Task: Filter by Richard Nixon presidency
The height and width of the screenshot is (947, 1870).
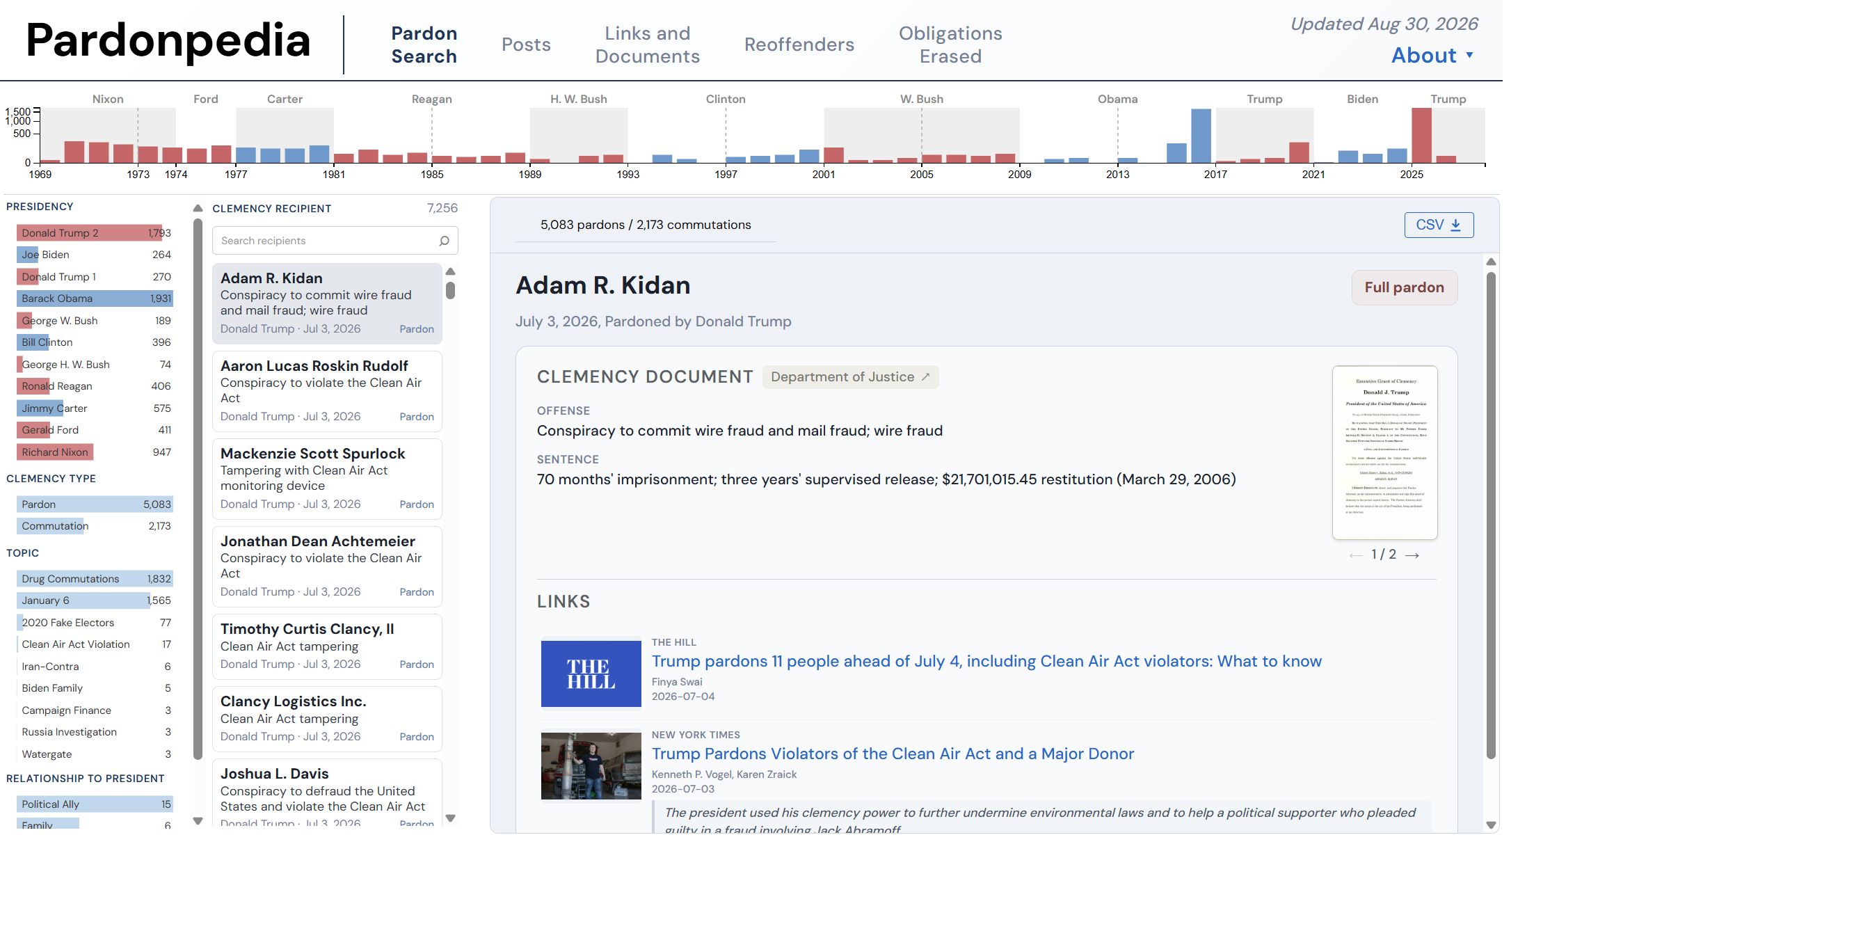Action: click(95, 452)
